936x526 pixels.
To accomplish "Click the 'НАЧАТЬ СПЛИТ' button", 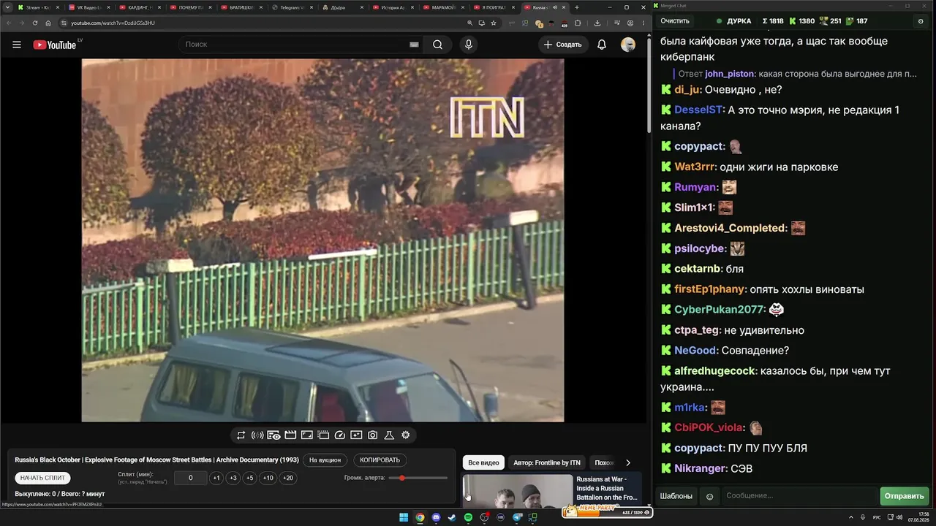I will (x=42, y=478).
